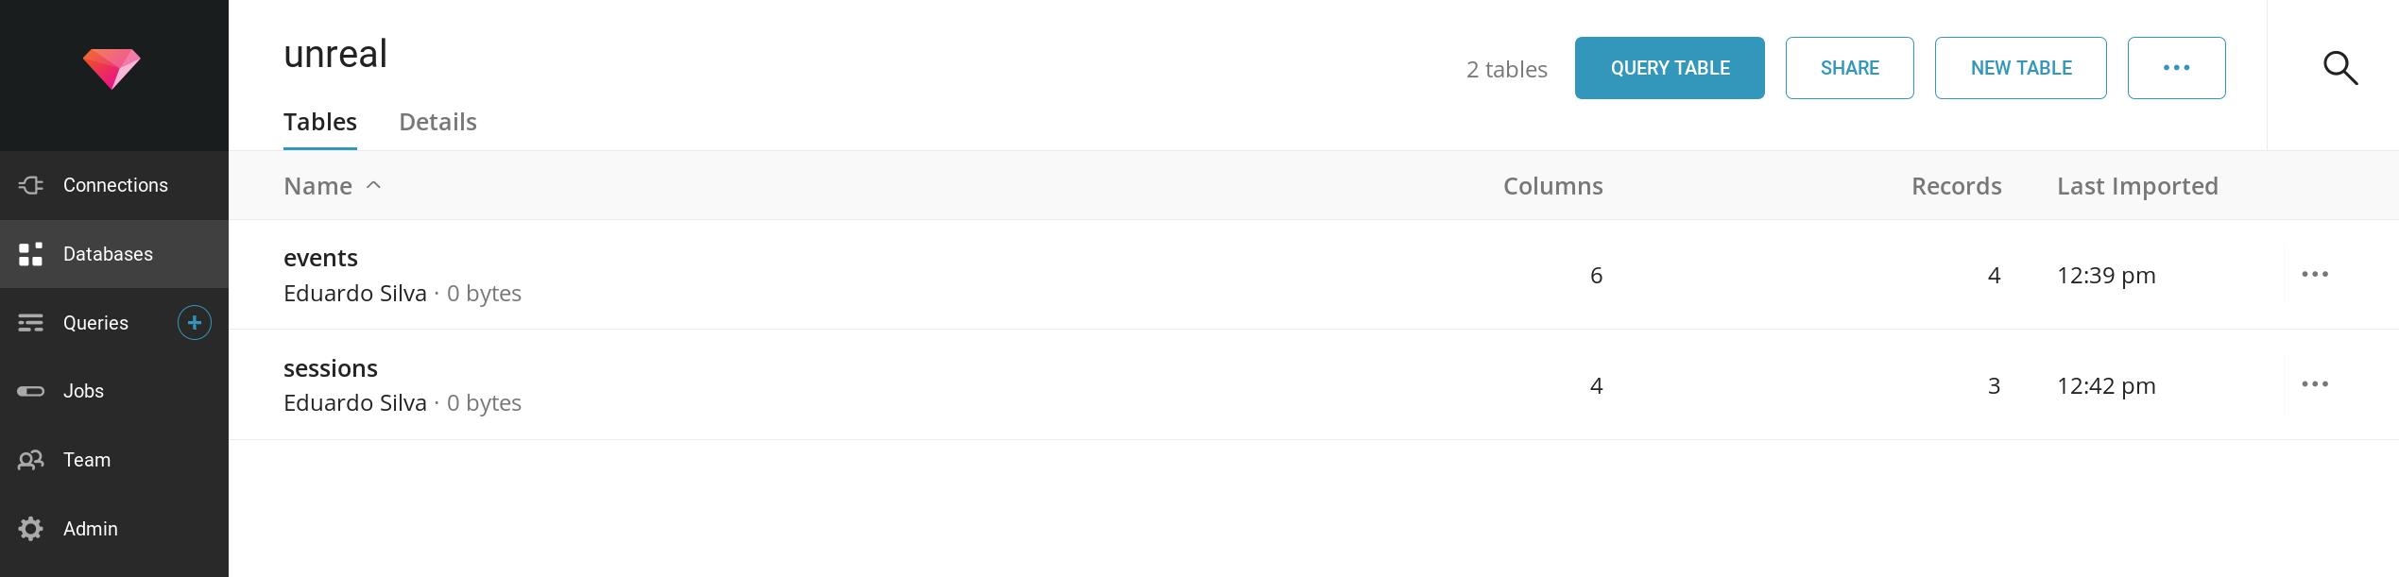Viewport: 2399px width, 577px height.
Task: Click the NEW TABLE button
Action: coord(2020,68)
